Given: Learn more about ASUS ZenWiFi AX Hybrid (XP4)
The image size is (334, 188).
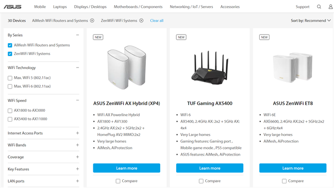Looking at the screenshot, I should click(126, 168).
